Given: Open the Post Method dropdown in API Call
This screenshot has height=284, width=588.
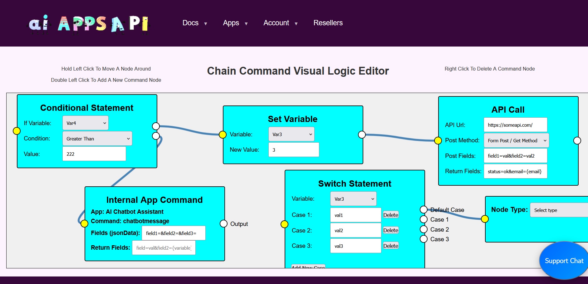Looking at the screenshot, I should pos(516,140).
